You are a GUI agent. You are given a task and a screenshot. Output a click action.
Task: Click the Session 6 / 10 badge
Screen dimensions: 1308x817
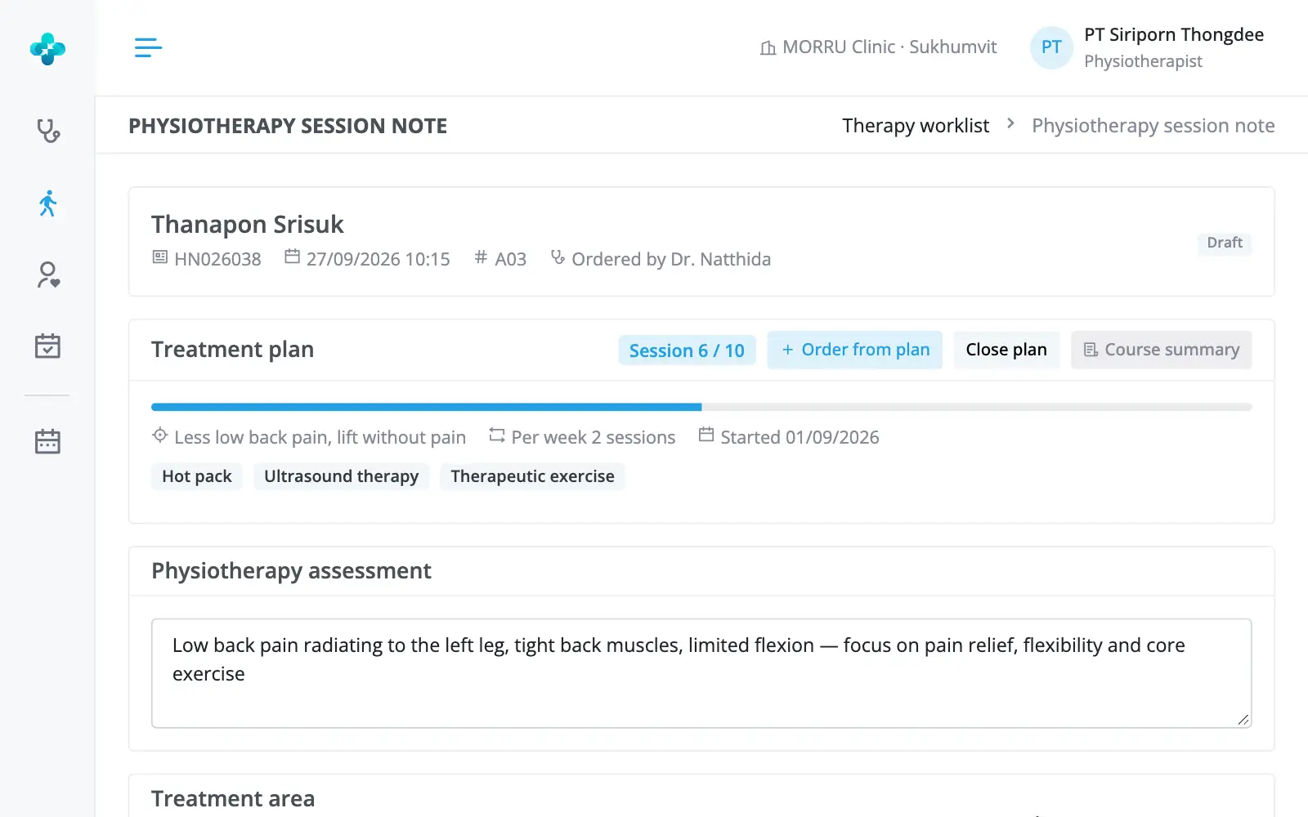pyautogui.click(x=687, y=350)
